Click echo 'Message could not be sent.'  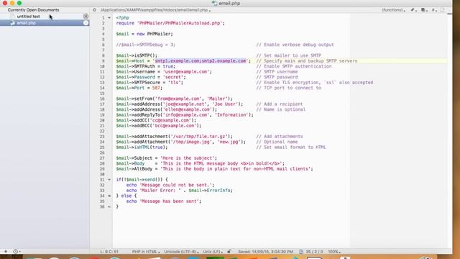pyautogui.click(x=170, y=186)
